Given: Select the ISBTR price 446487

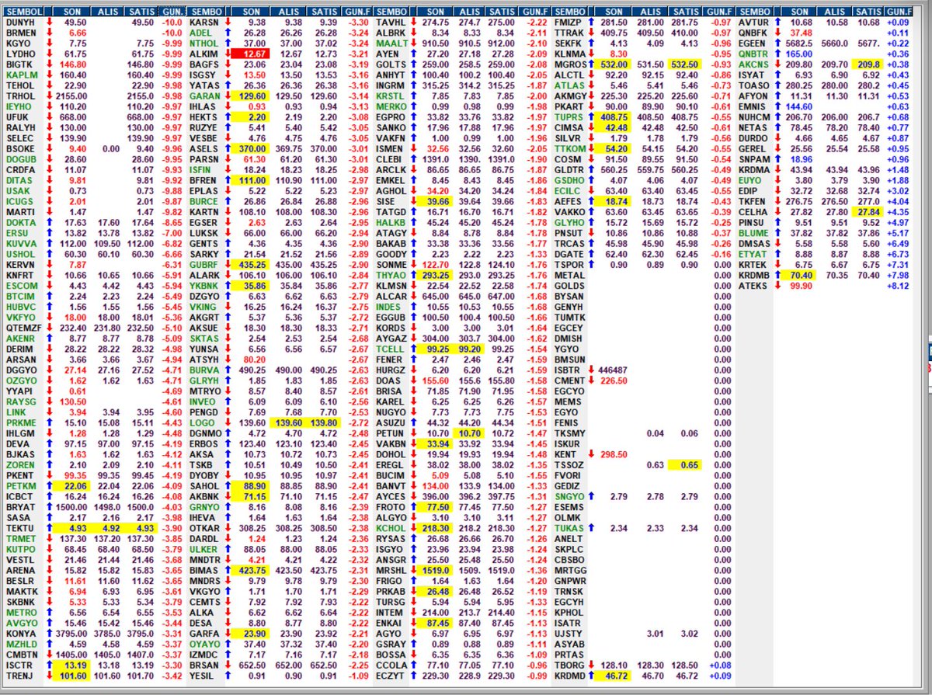Looking at the screenshot, I should click(614, 370).
